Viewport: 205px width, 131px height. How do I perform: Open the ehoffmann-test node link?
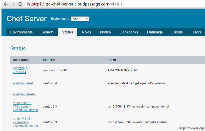click(x=23, y=83)
